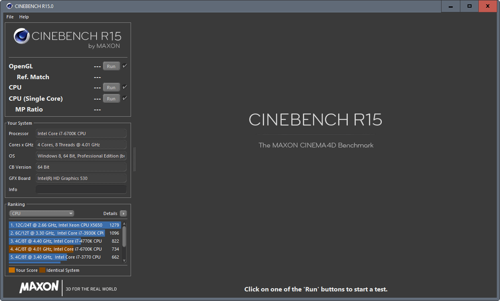500x301 pixels.
Task: Click inside the Info input field
Action: pos(81,189)
